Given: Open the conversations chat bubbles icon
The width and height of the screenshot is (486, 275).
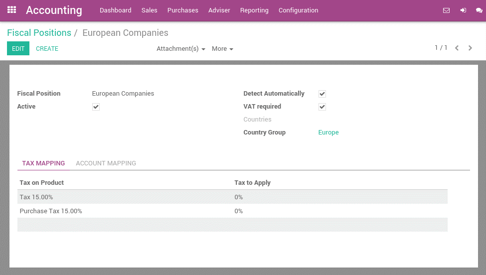Looking at the screenshot, I should click(x=479, y=10).
